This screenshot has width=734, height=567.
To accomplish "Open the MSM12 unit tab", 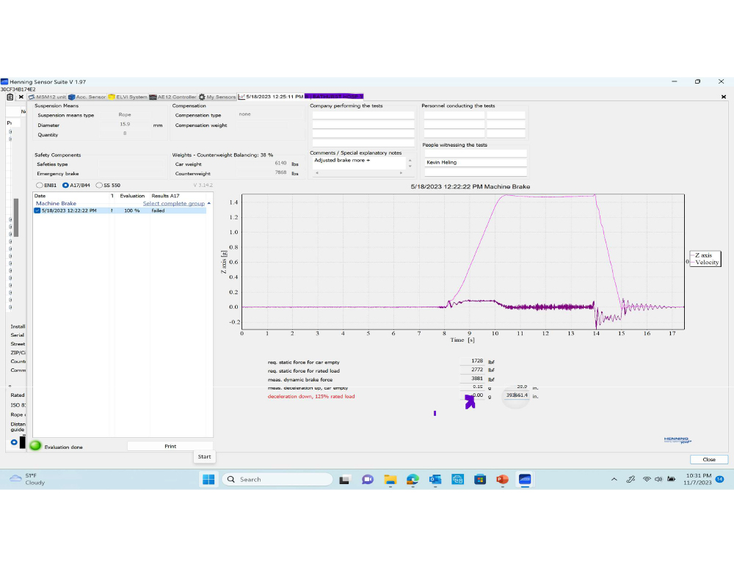I will [47, 97].
